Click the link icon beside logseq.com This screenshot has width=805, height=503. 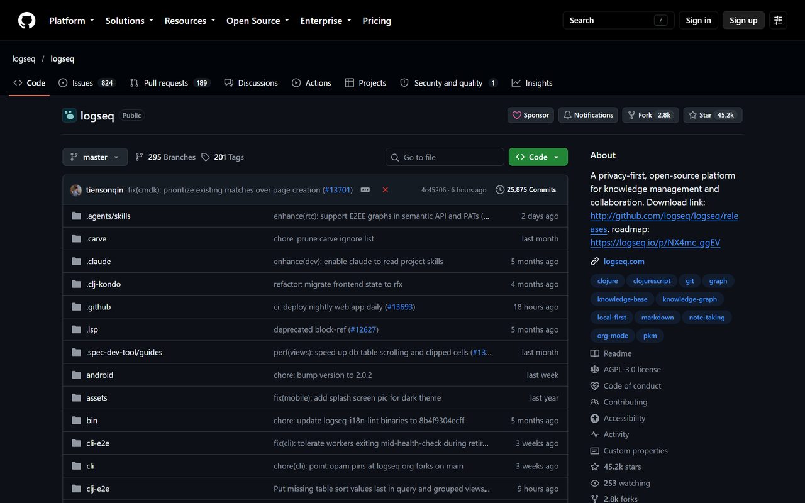point(594,262)
